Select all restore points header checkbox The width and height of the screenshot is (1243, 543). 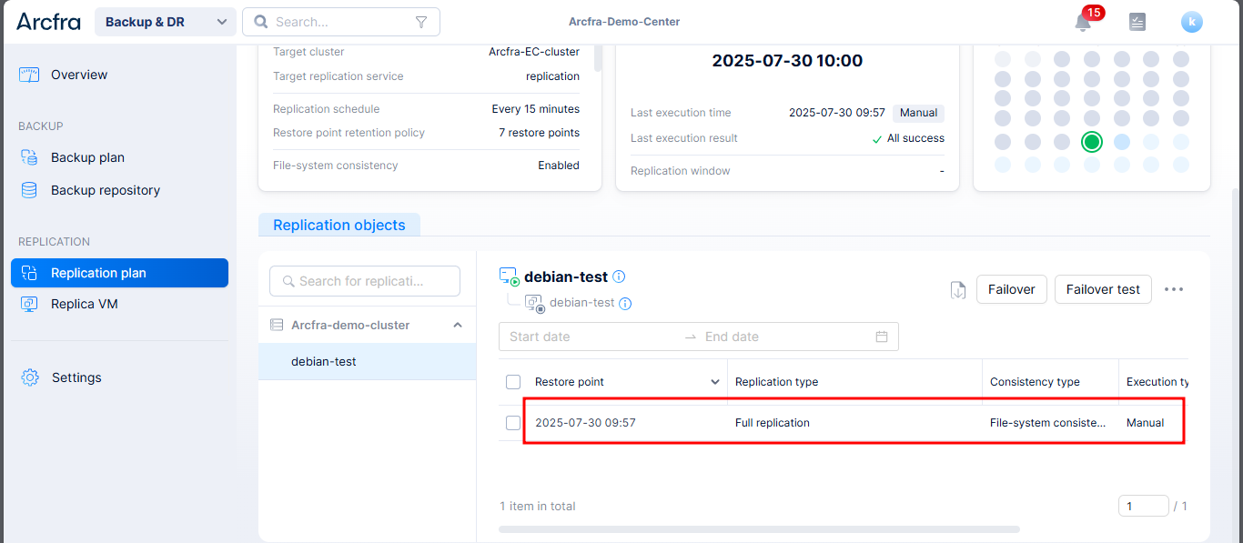click(x=513, y=382)
